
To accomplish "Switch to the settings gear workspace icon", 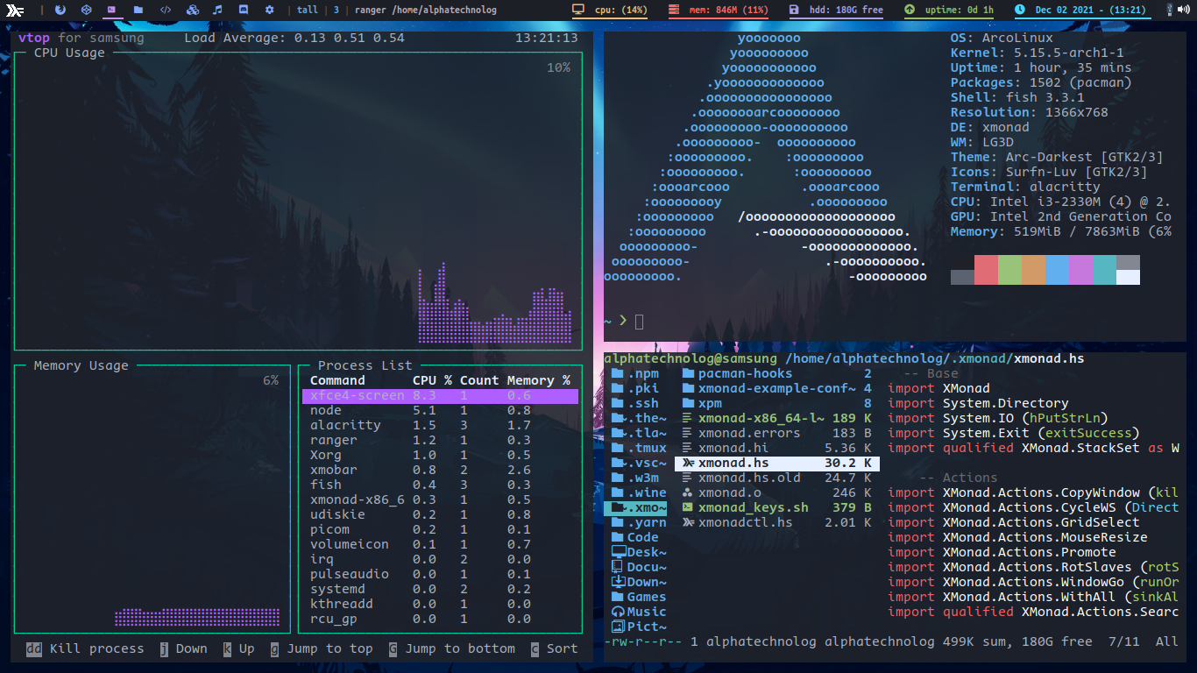I will (270, 10).
